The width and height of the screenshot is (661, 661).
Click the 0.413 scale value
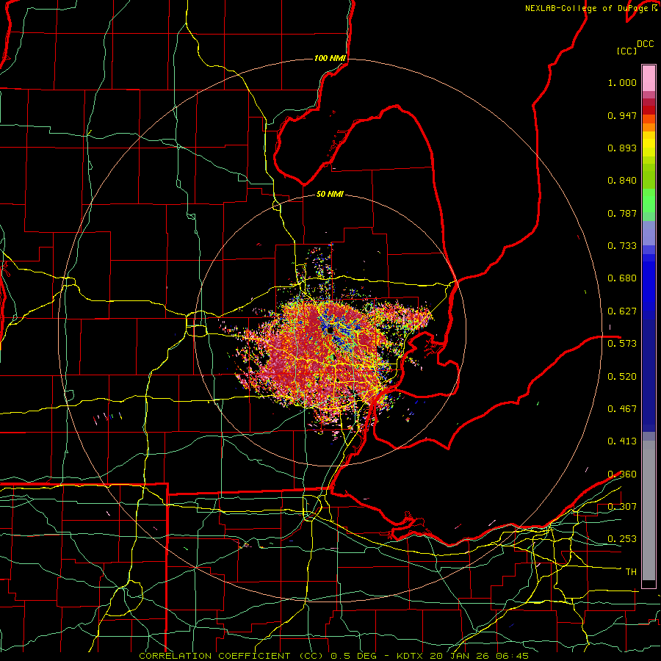(622, 441)
